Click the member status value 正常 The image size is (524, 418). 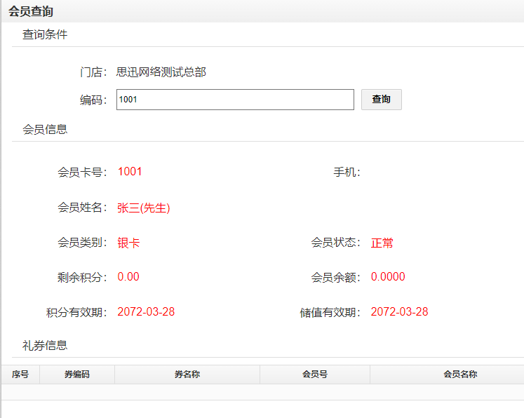click(382, 243)
